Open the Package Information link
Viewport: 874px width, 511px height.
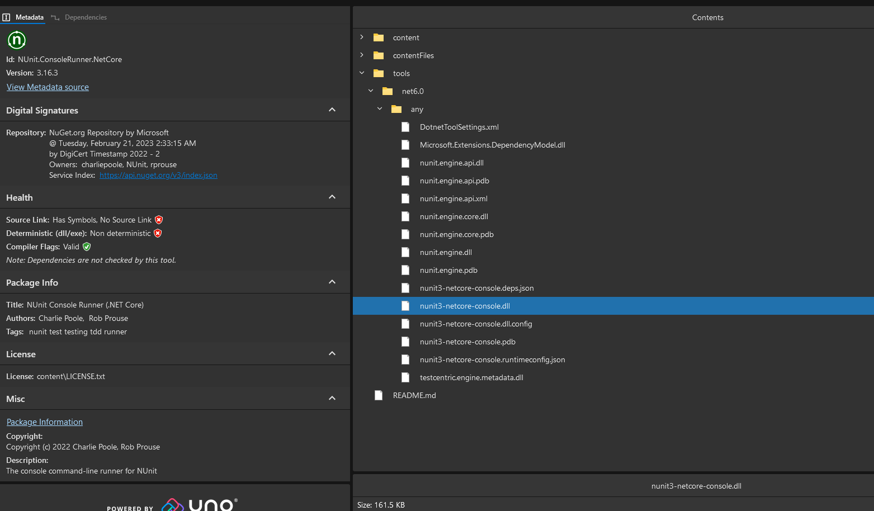[x=44, y=422]
